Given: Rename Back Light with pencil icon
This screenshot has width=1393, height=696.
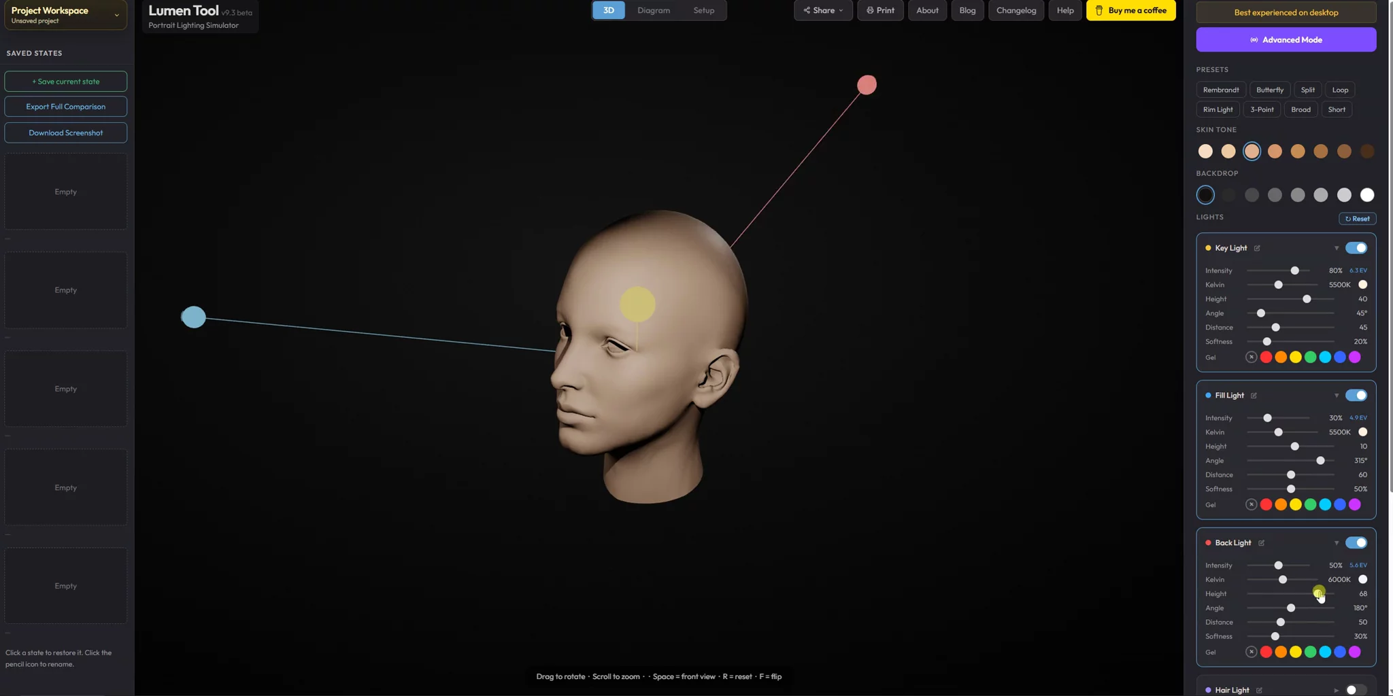Looking at the screenshot, I should (1261, 543).
